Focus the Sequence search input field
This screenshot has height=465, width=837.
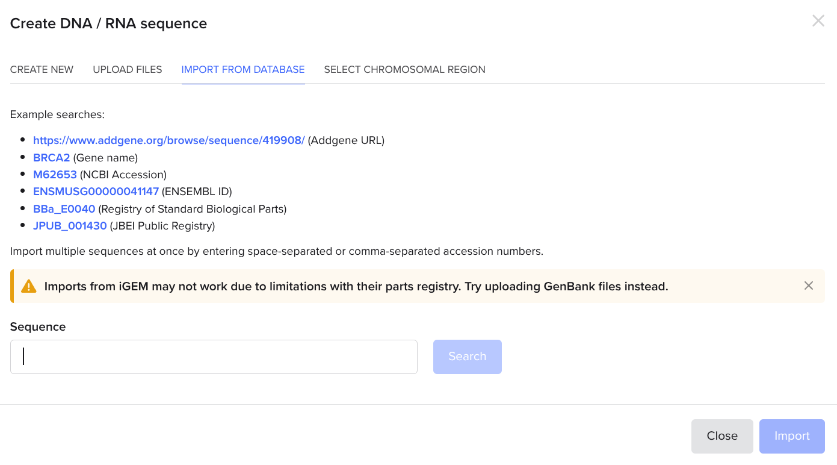coord(214,357)
